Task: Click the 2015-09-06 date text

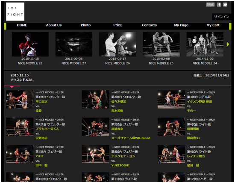Action: pos(74,59)
